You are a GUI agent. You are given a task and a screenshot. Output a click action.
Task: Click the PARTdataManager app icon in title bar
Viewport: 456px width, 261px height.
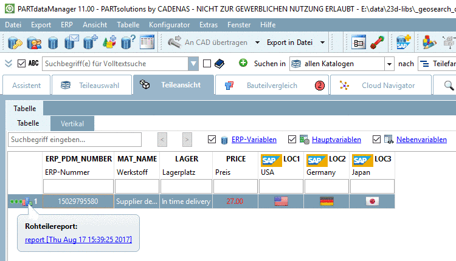point(10,8)
